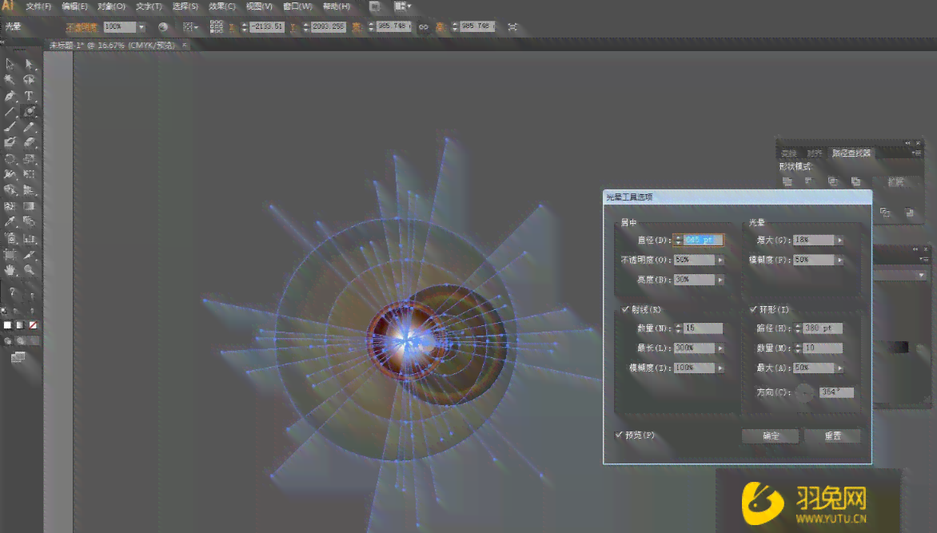Toggle the 射线(R) rays checkbox
This screenshot has width=937, height=533.
pos(625,309)
